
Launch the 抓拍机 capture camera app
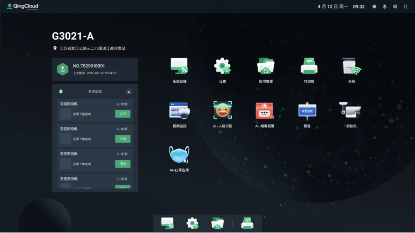coord(350,110)
